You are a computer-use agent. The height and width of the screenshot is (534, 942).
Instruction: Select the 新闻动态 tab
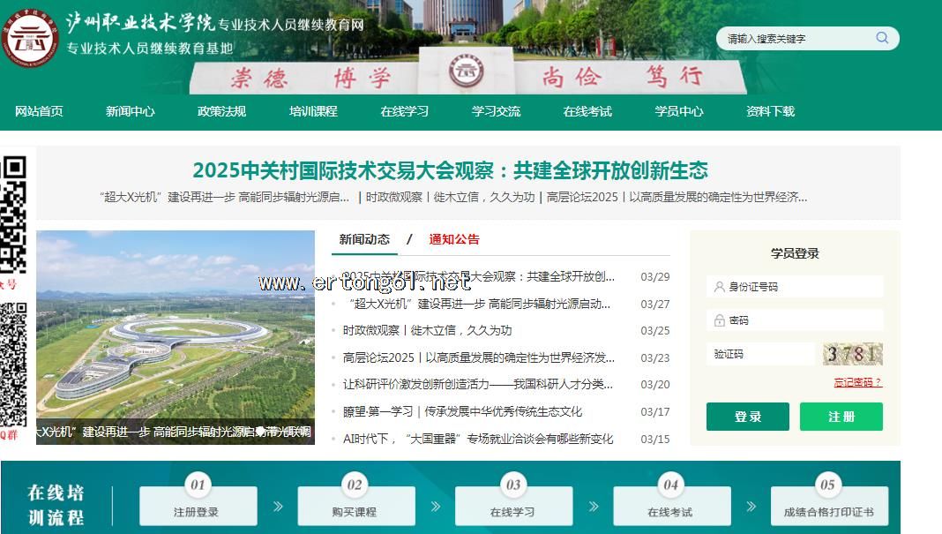(364, 239)
